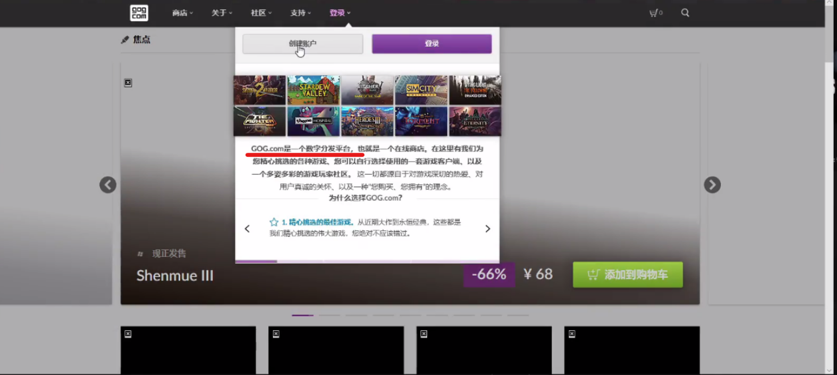The width and height of the screenshot is (837, 375).
Task: Open the 支持 support menu
Action: click(300, 13)
